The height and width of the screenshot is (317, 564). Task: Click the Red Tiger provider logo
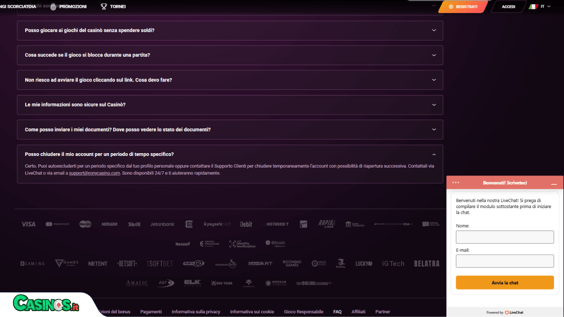point(222,283)
